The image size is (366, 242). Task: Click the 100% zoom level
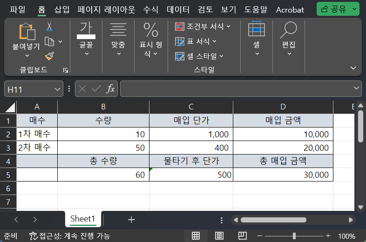(346, 236)
